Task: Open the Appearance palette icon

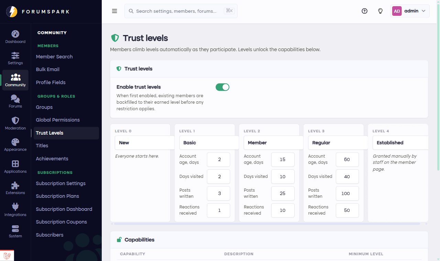Action: coord(15,142)
